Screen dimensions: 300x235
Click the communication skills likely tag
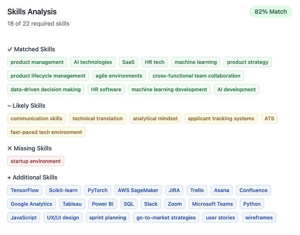point(36,118)
